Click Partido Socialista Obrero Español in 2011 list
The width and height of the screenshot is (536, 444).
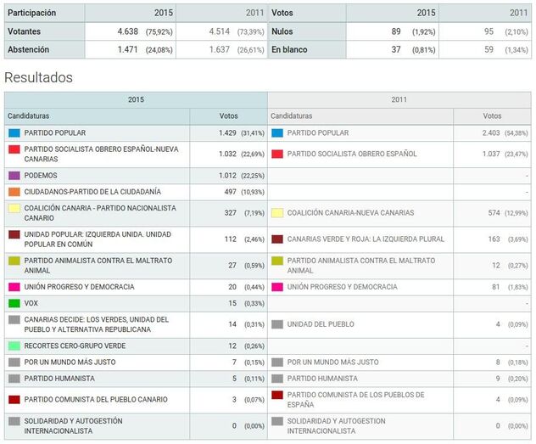(352, 155)
